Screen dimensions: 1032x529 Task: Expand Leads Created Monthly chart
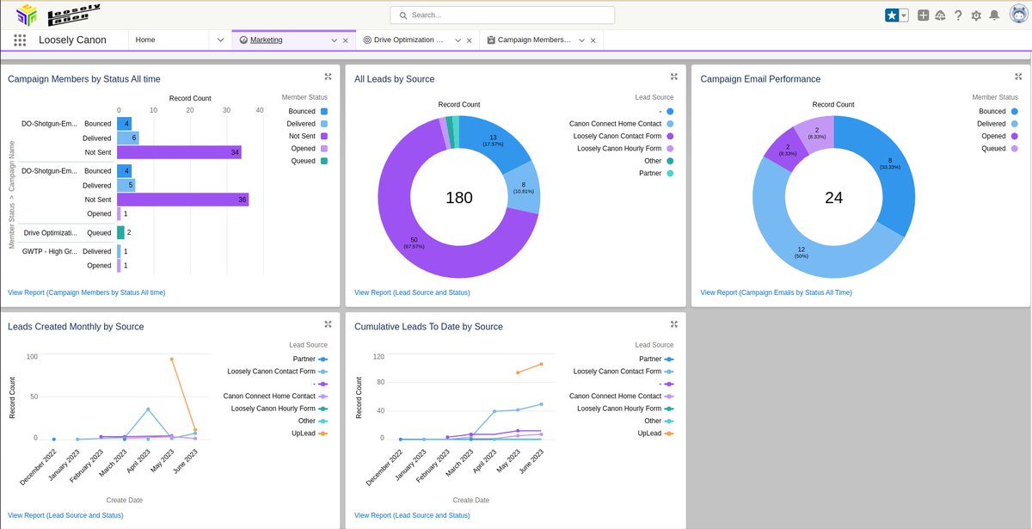click(x=328, y=324)
